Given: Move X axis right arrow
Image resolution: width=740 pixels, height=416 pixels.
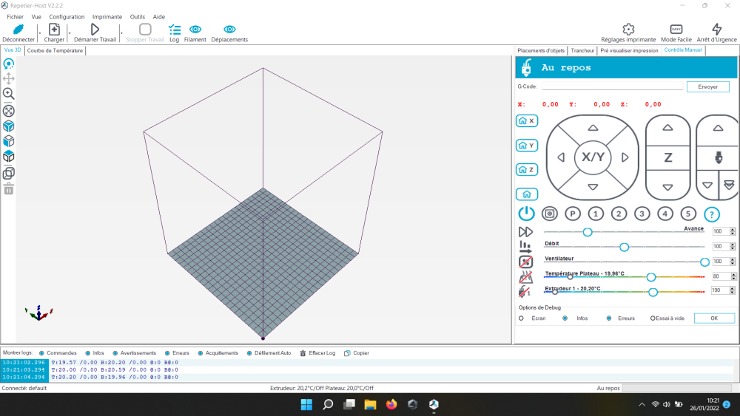Looking at the screenshot, I should click(x=625, y=157).
